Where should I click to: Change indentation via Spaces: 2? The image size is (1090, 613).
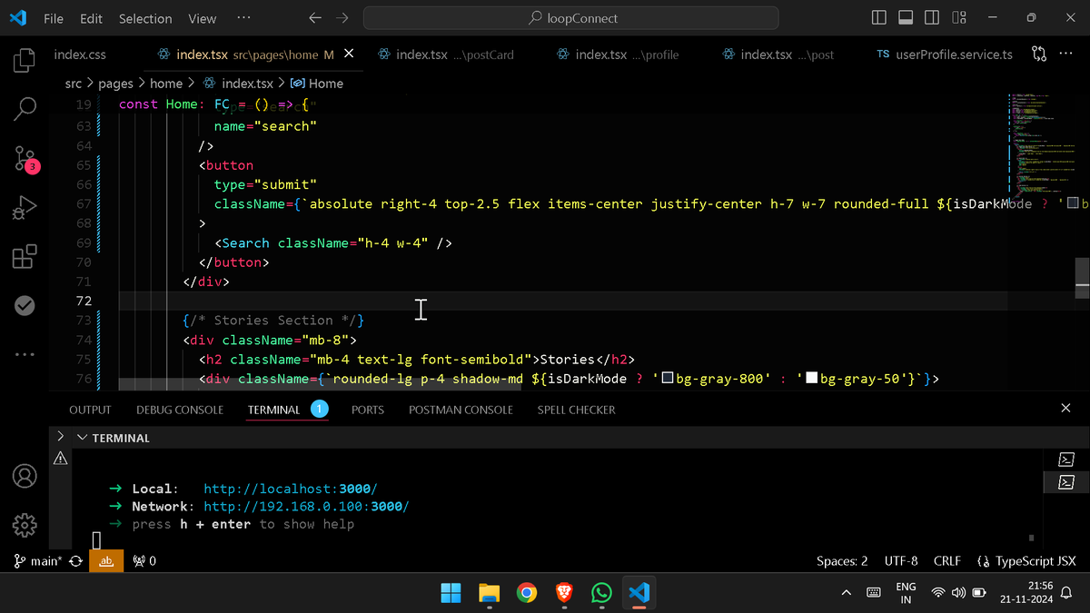coord(842,561)
